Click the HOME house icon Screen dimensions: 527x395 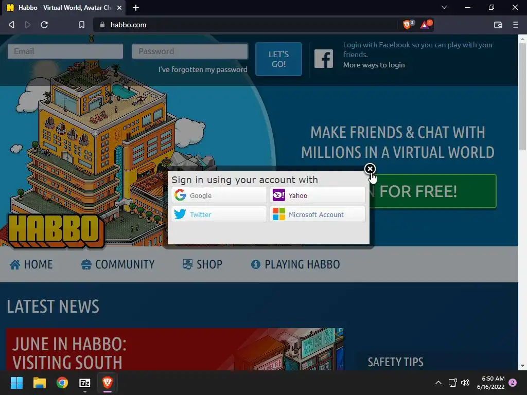click(15, 265)
